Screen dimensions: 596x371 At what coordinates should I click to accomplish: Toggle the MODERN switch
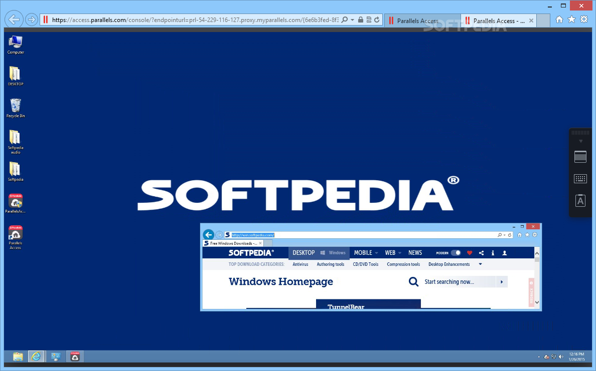coord(456,253)
